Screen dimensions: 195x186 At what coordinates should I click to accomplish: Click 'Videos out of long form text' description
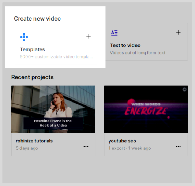tap(138, 53)
